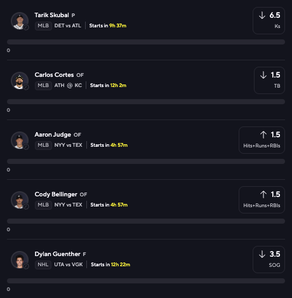
Task: Select the Ks stat label in Skubal's pick box
Action: click(277, 26)
